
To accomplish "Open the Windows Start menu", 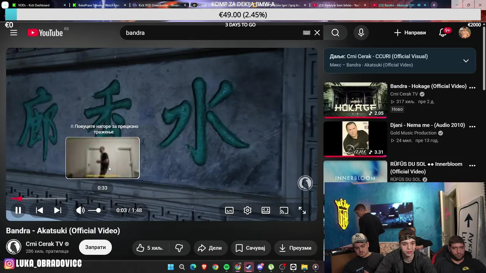I will pyautogui.click(x=171, y=267).
